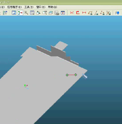This screenshot has width=122, height=124.
Task: Open the saved view list dropdown
Action: [45, 13]
